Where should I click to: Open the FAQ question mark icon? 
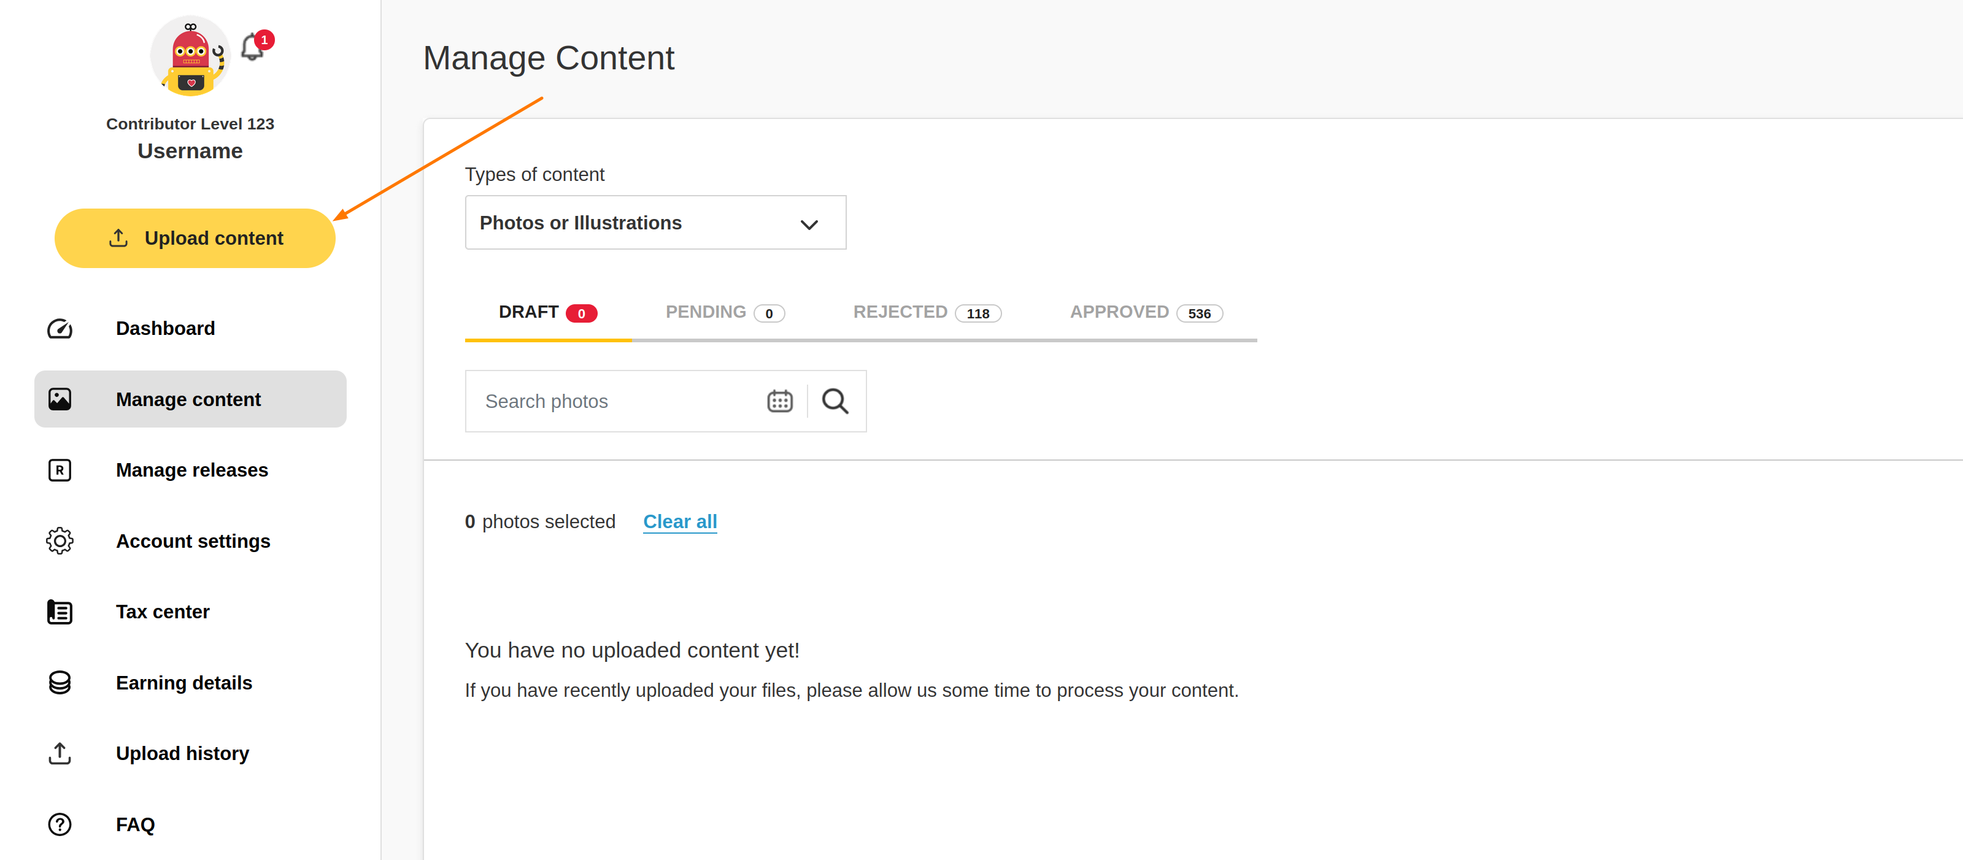click(x=60, y=824)
